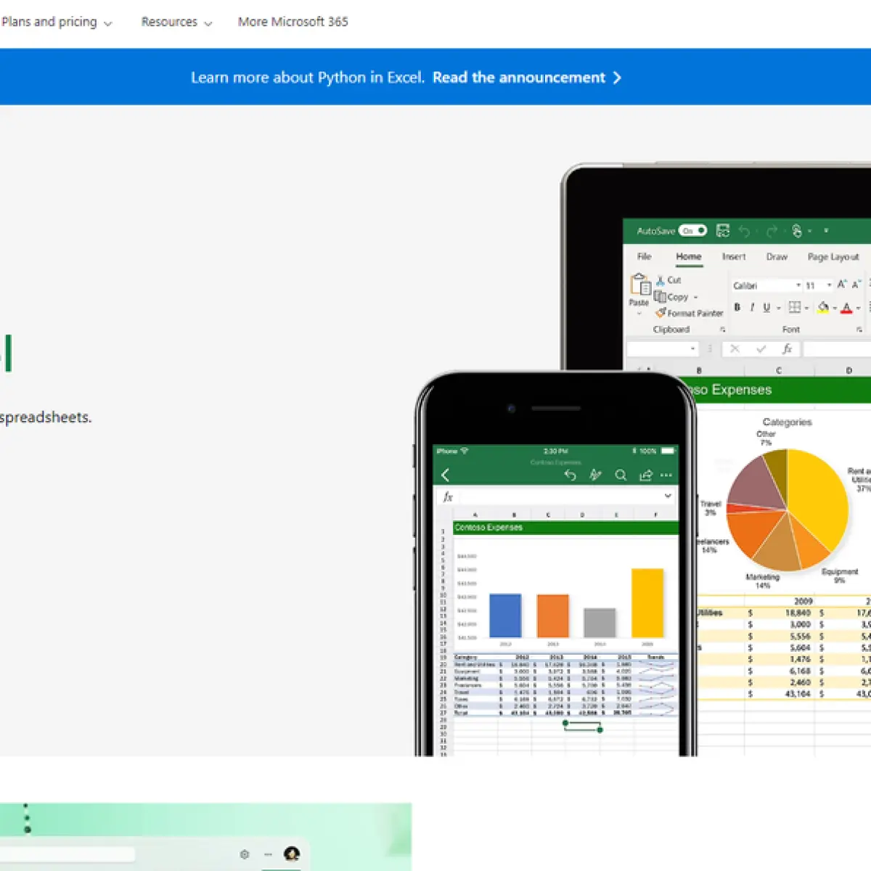Viewport: 871px width, 871px height.
Task: Toggle Italic formatting in Font group
Action: (752, 307)
